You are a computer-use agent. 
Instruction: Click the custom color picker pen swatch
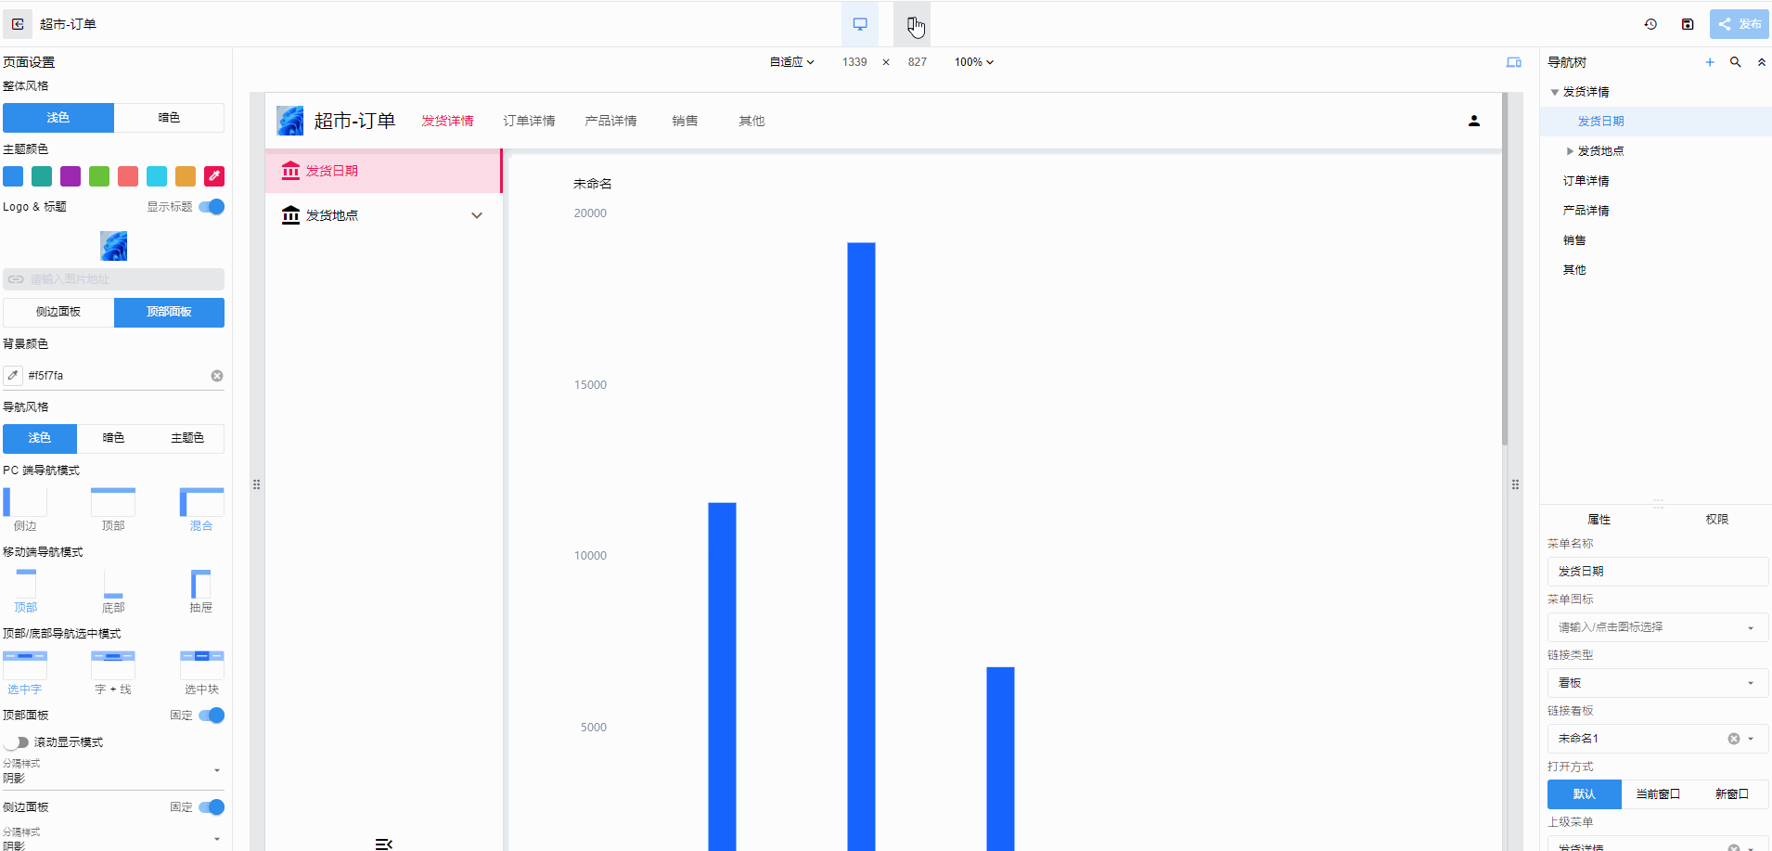pyautogui.click(x=214, y=176)
